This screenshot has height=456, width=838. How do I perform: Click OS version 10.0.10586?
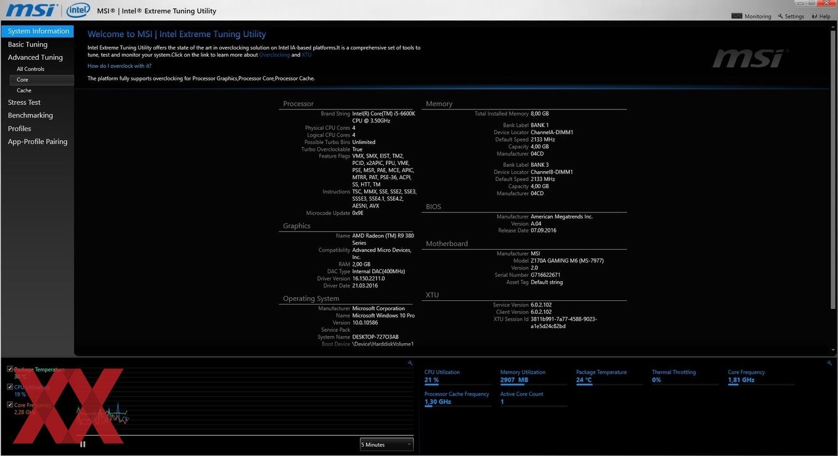[366, 322]
